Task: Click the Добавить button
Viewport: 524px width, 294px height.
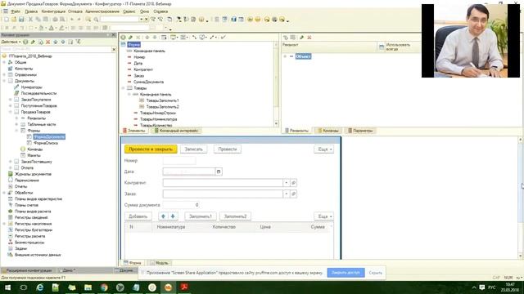Action: click(x=138, y=216)
